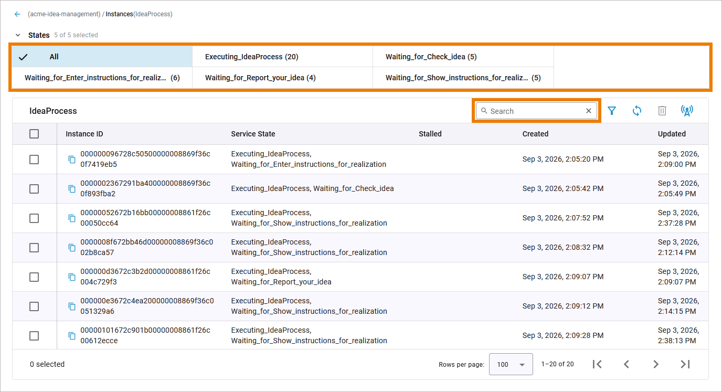Go to next page of results
The height and width of the screenshot is (392, 722).
tap(656, 364)
